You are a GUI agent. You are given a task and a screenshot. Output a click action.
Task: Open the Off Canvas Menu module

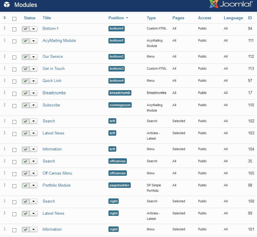coord(57,173)
